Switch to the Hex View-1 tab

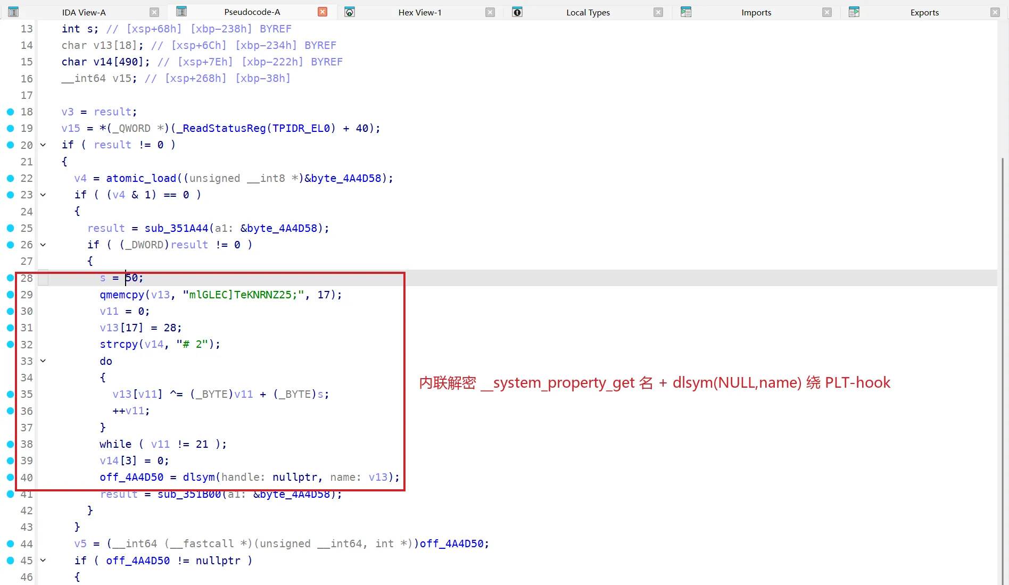click(x=420, y=12)
